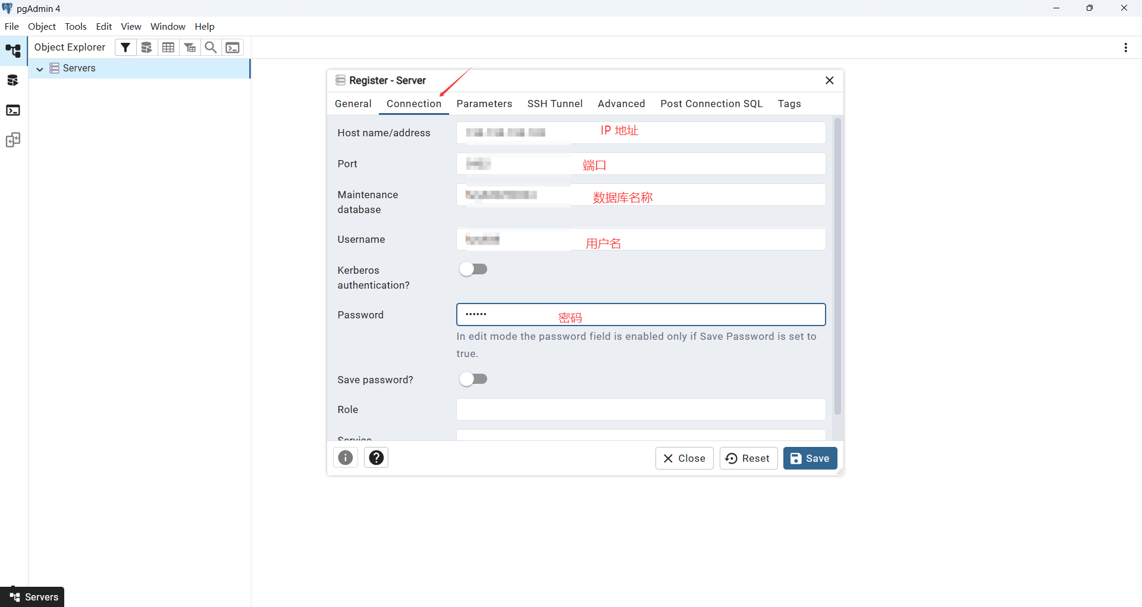Click the question mark help button in dialog
1142x607 pixels.
click(377, 458)
